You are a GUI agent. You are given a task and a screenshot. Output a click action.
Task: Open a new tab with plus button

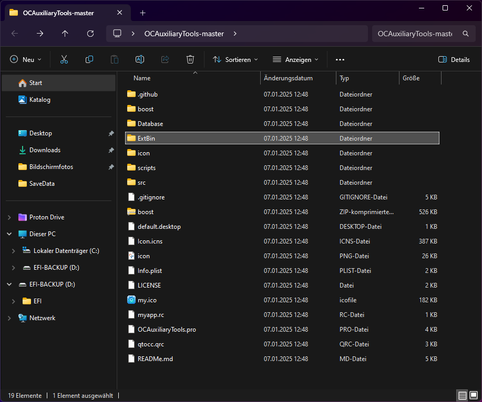(142, 13)
